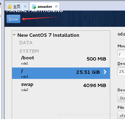125x119 pixels.
Task: Select the / sda3 partition row
Action: (61, 73)
